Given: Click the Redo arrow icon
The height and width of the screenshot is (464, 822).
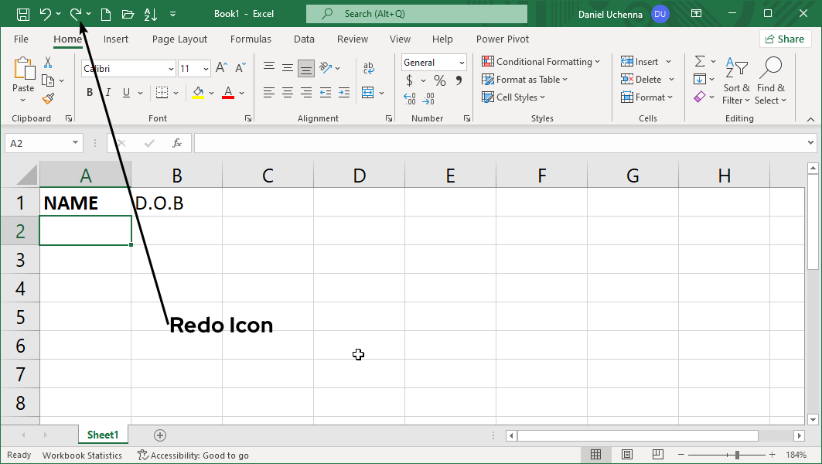Looking at the screenshot, I should point(76,14).
